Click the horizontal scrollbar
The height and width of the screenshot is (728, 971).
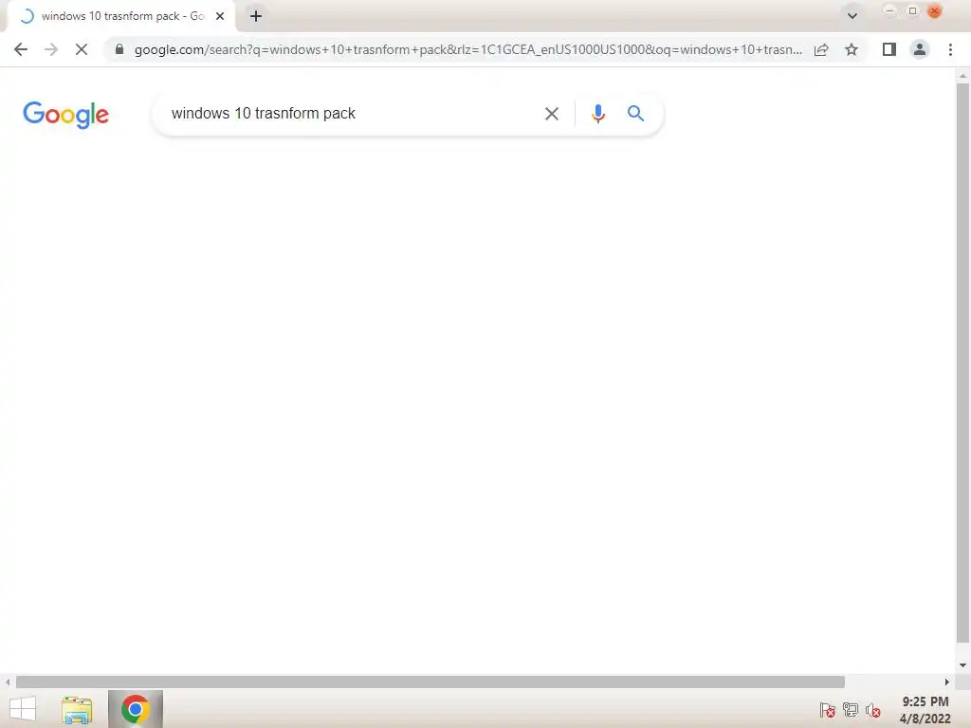pyautogui.click(x=430, y=682)
